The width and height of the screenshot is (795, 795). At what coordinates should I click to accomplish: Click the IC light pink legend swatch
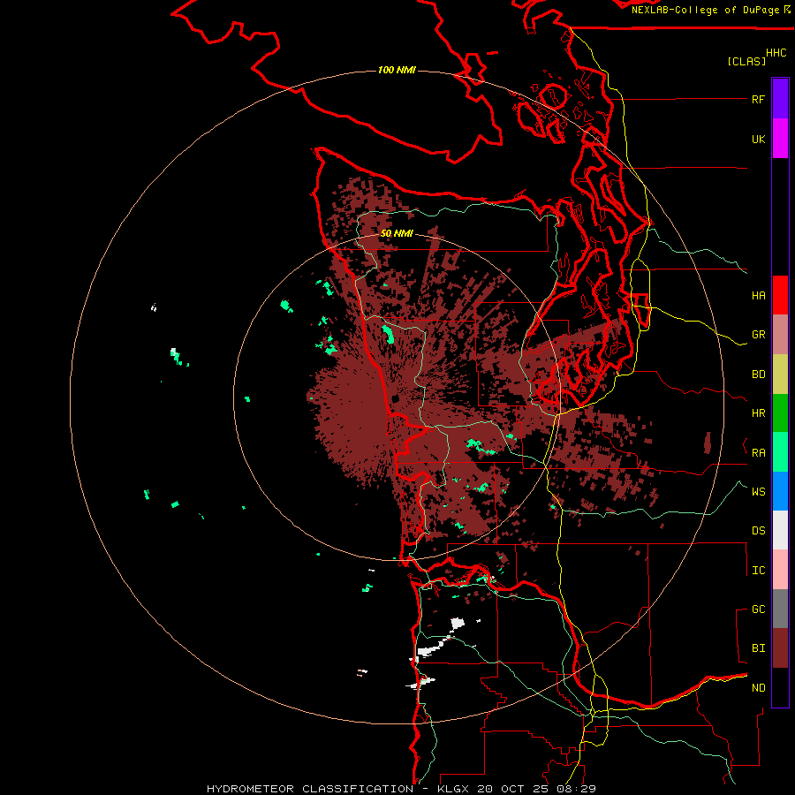click(780, 570)
